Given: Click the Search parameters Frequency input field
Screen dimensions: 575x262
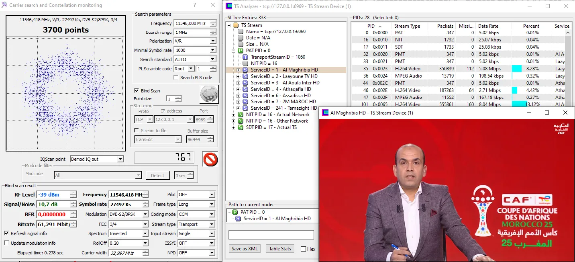Looking at the screenshot, I should point(191,24).
